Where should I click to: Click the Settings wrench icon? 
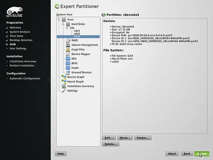coord(64,91)
